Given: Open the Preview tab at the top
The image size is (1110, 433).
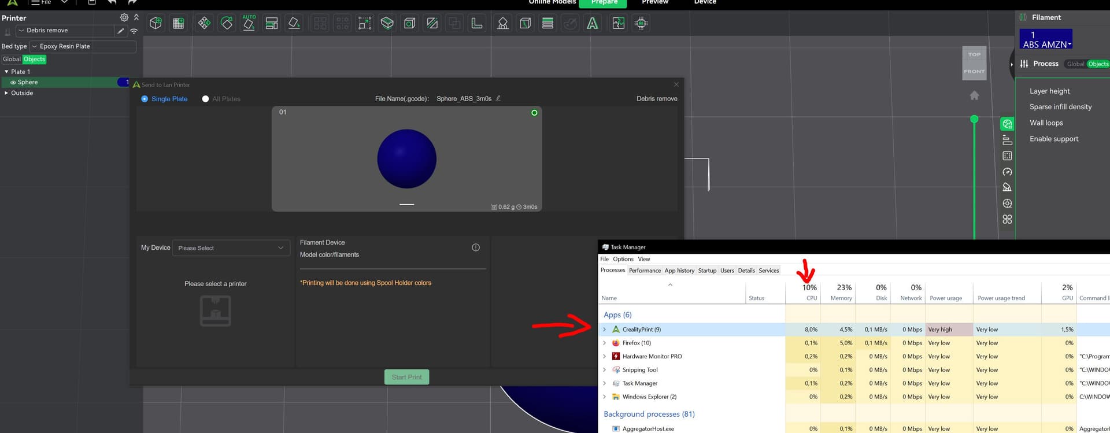Looking at the screenshot, I should click(654, 2).
